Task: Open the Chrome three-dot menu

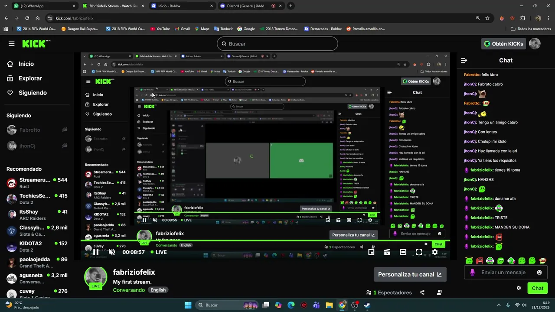Action: 549,18
